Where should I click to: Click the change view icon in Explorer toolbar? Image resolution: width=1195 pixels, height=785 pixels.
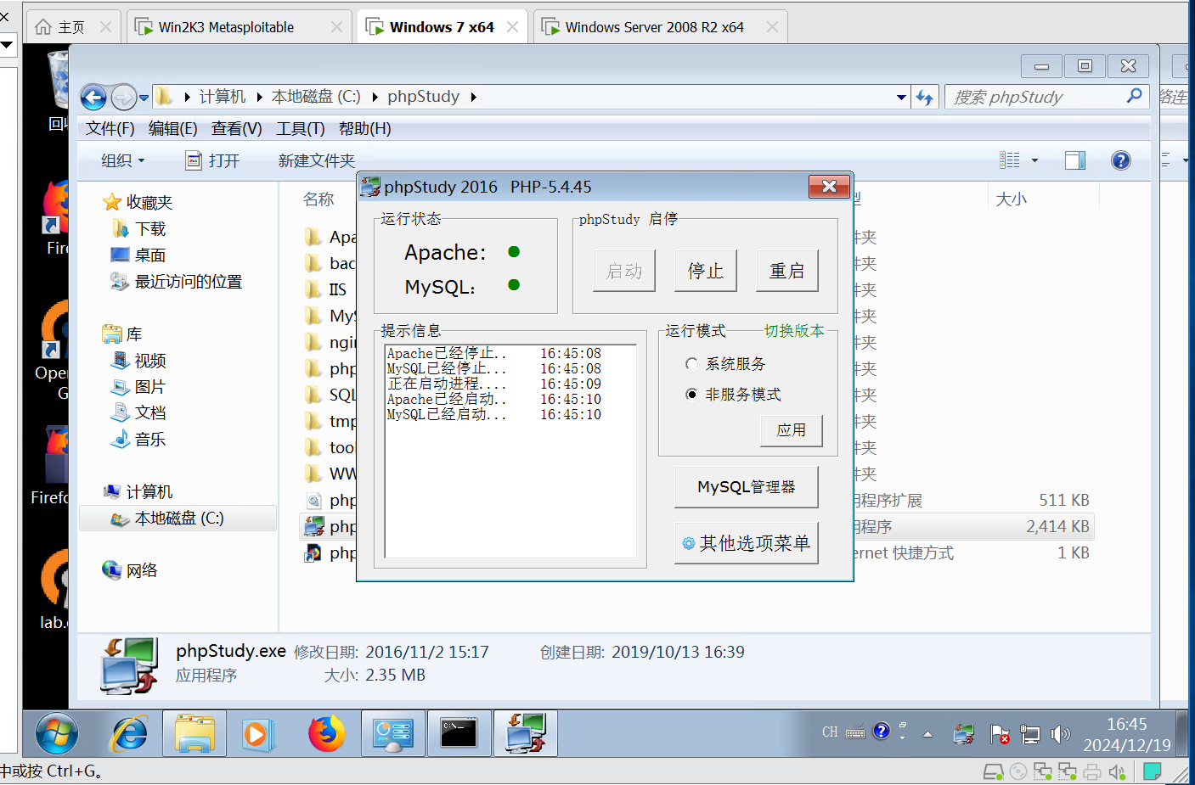tap(1010, 160)
